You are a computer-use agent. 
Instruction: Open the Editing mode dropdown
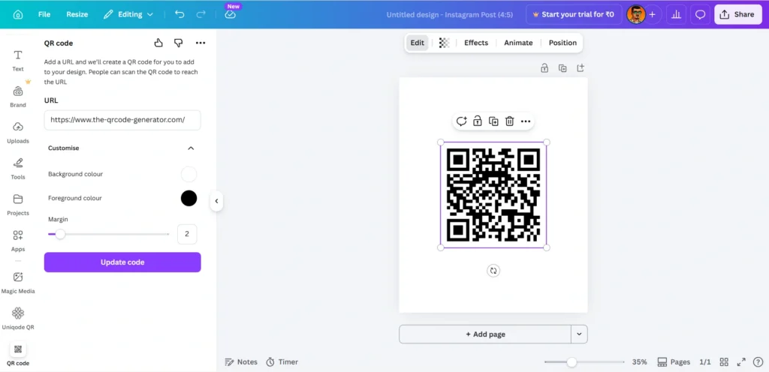tap(128, 15)
